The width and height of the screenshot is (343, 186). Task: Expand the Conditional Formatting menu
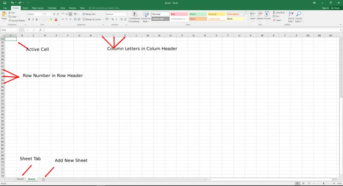(134, 17)
